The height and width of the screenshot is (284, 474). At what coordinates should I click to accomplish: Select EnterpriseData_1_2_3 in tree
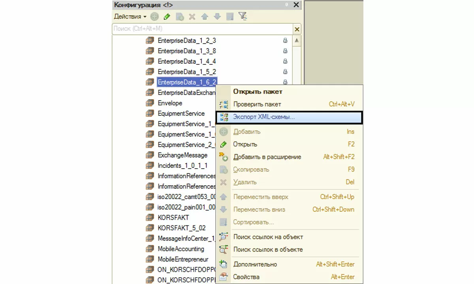[x=187, y=40]
